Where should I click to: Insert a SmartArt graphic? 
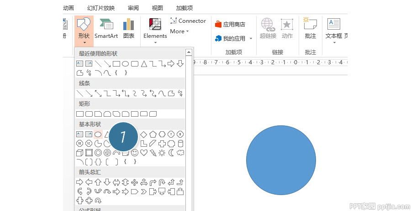click(x=106, y=29)
